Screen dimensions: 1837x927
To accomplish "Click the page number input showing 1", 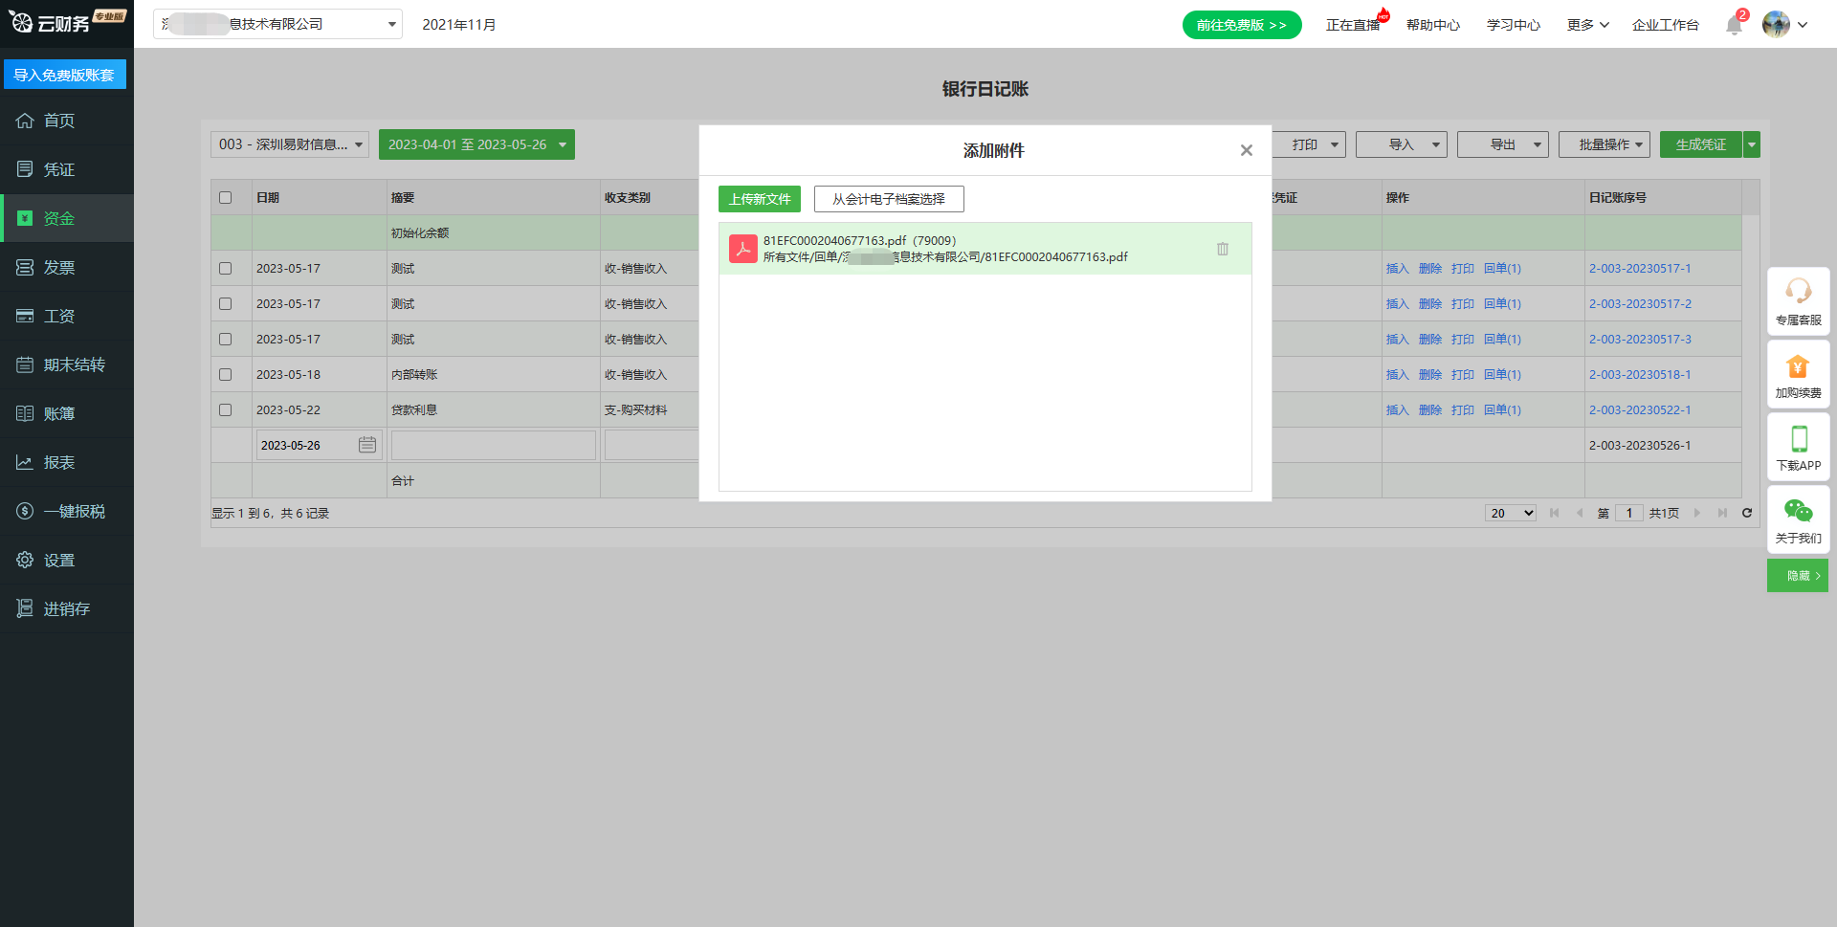I will [1629, 513].
